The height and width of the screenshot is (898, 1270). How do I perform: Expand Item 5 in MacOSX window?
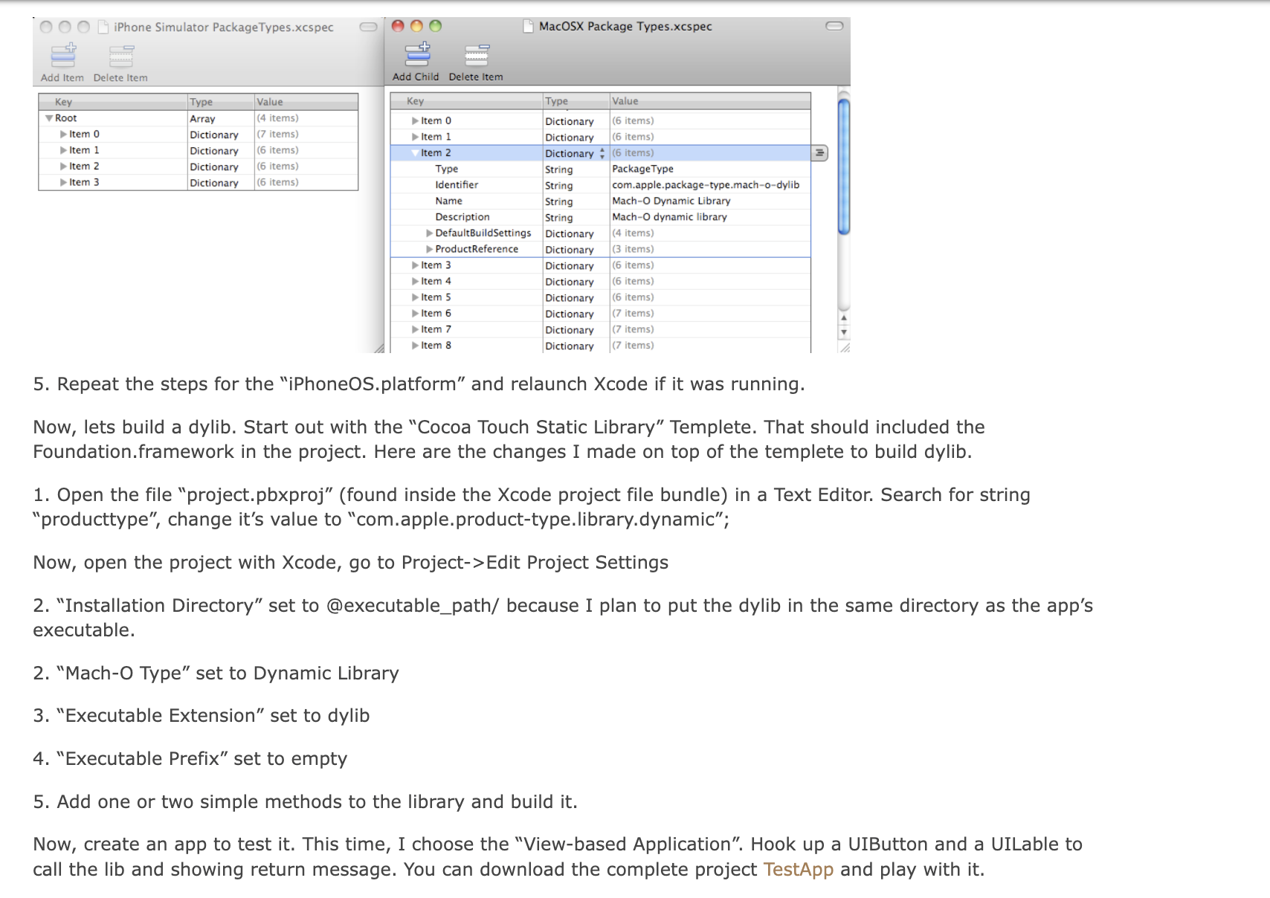416,297
